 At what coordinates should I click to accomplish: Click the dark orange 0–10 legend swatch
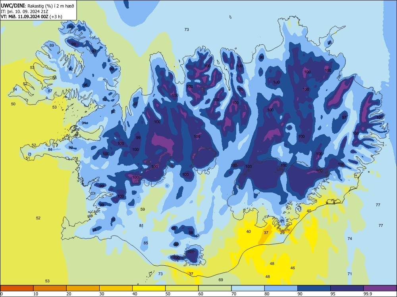click(x=17, y=288)
